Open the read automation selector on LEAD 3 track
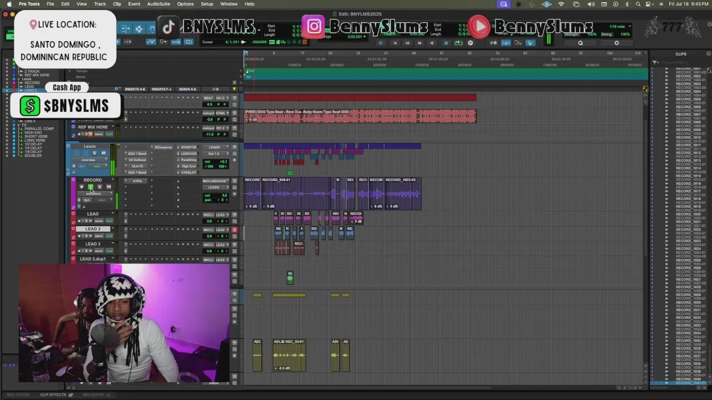The width and height of the screenshot is (712, 400). [109, 251]
